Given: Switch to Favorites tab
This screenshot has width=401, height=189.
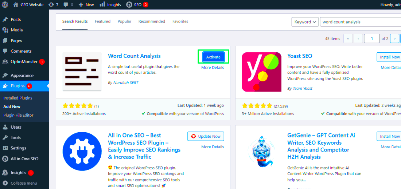Looking at the screenshot, I should (x=180, y=21).
